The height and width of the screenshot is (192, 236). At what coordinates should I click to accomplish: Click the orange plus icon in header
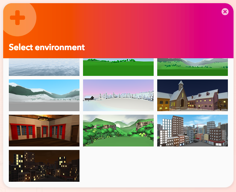(17, 18)
